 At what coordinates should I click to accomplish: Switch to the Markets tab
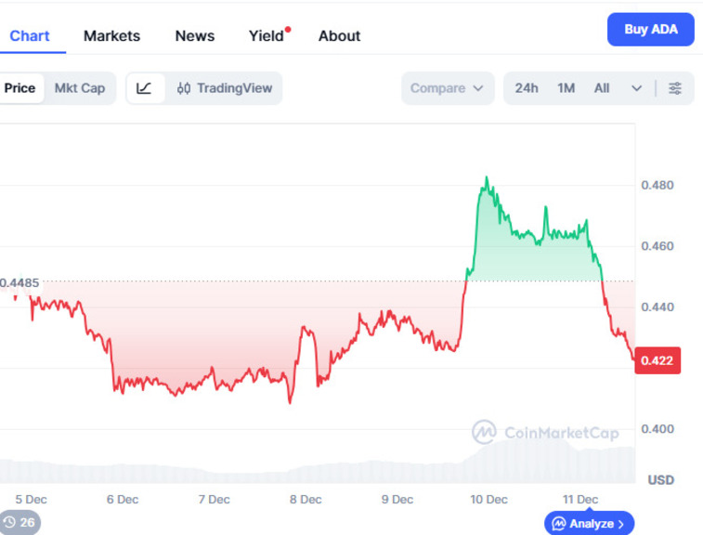(111, 36)
